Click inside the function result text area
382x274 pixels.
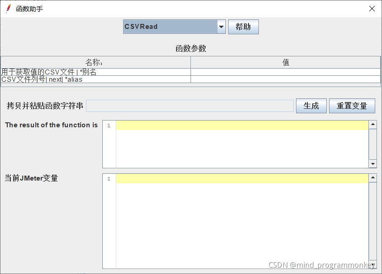pyautogui.click(x=242, y=144)
